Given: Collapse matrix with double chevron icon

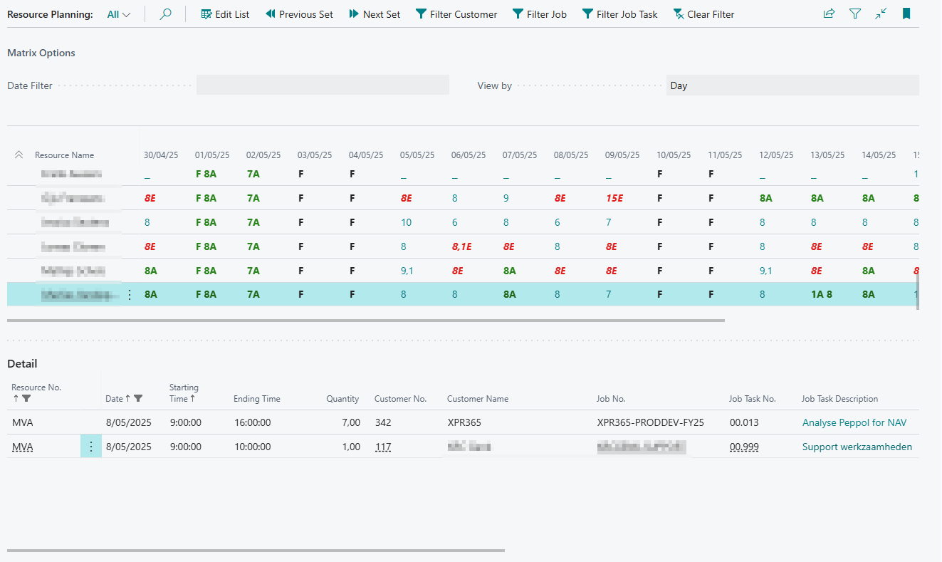Looking at the screenshot, I should 19,155.
